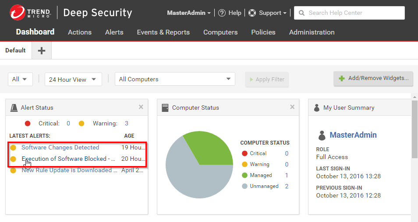Open the Software Changes Detected alert

pyautogui.click(x=60, y=147)
